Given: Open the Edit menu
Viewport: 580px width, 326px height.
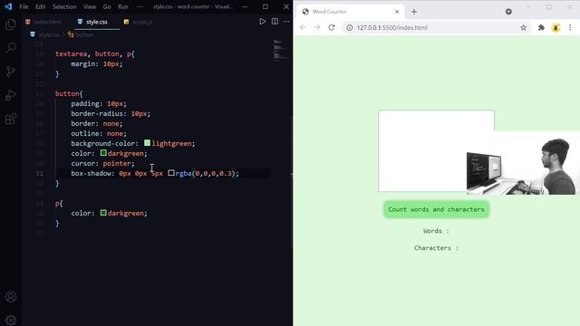Looking at the screenshot, I should coord(40,6).
